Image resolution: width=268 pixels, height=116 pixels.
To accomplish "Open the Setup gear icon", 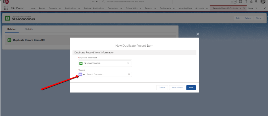I will [251, 2].
